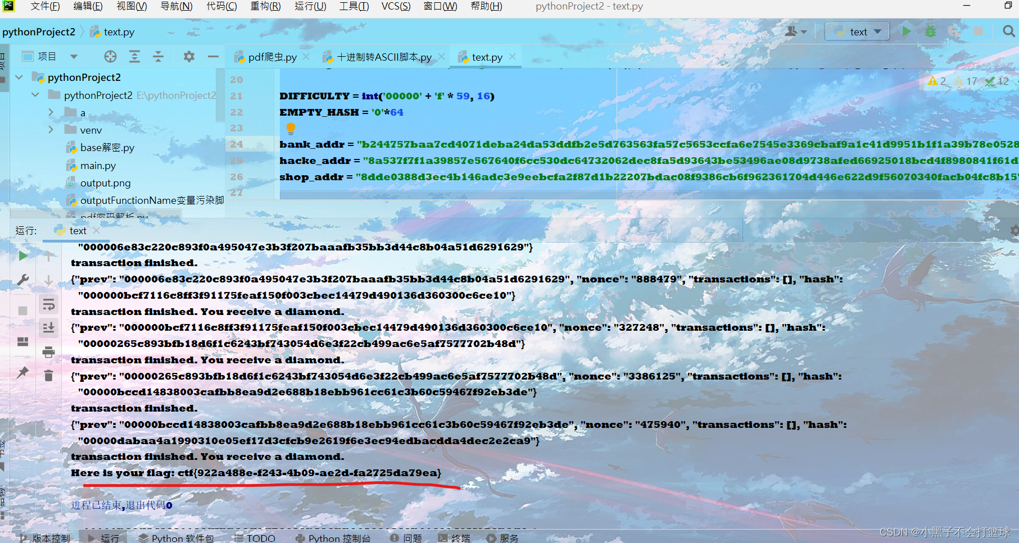The height and width of the screenshot is (543, 1019).
Task: Click the intention light bulb icon
Action: pyautogui.click(x=291, y=129)
